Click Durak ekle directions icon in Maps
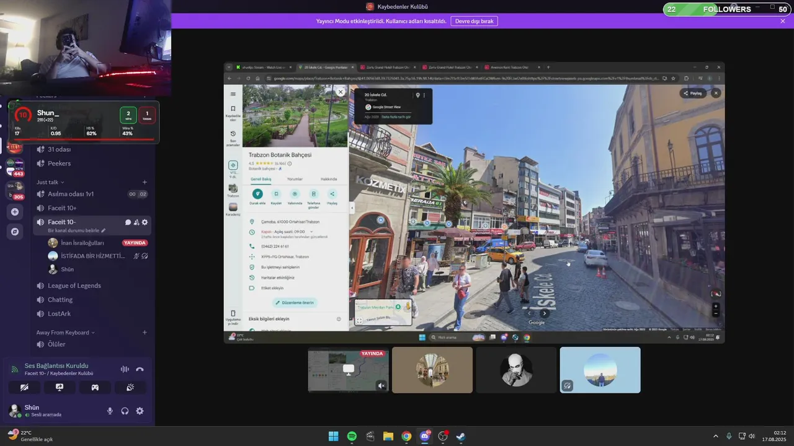The image size is (794, 446). click(257, 194)
